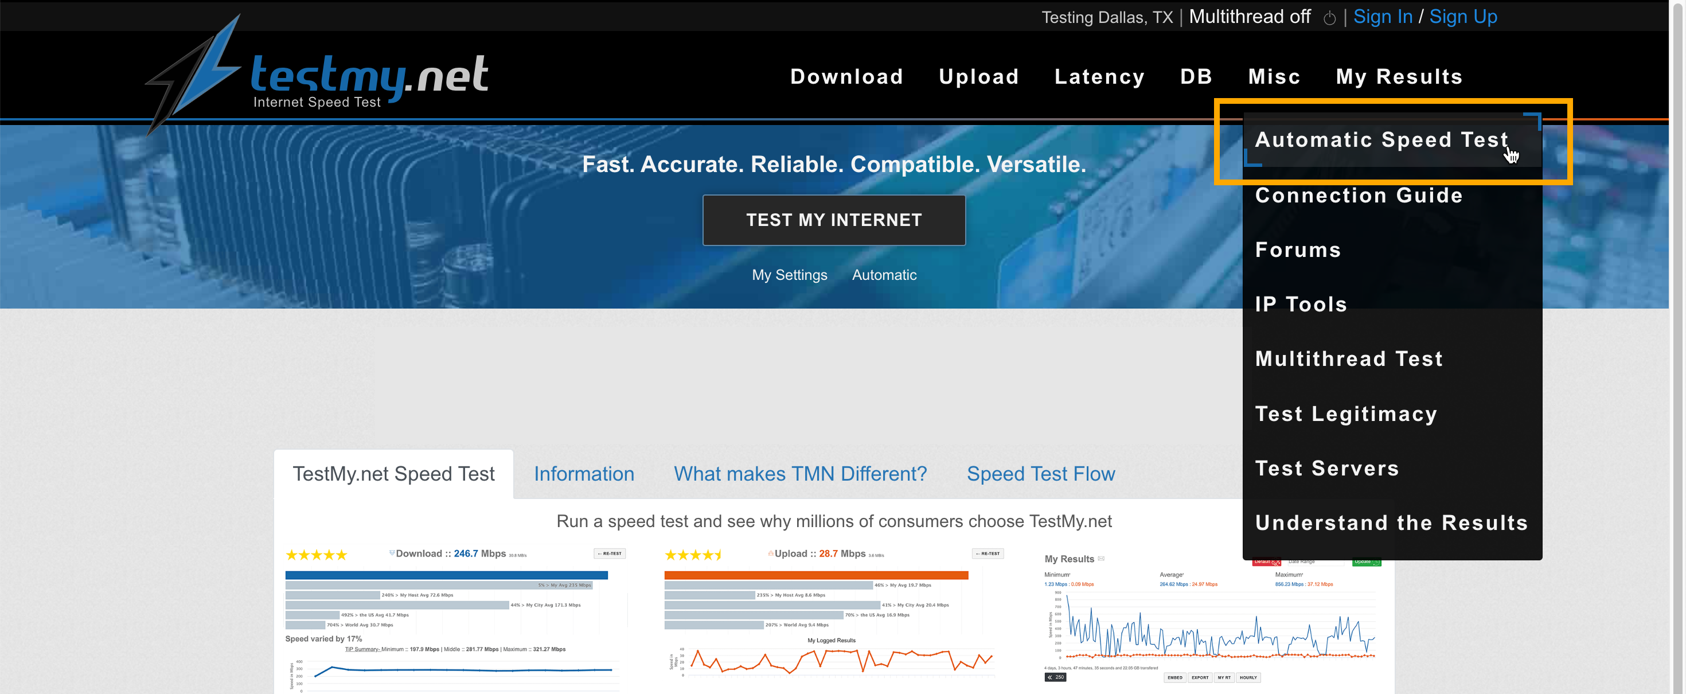
Task: Toggle the Multithread power icon
Action: click(1329, 18)
